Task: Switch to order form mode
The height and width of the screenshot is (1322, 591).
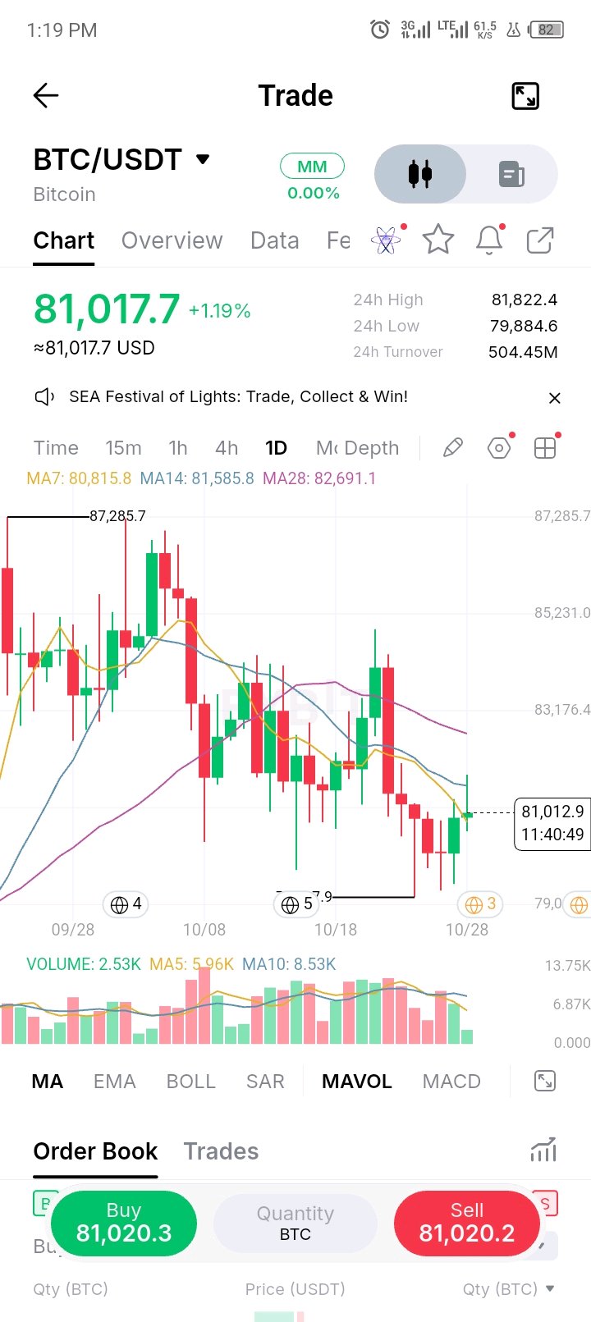Action: point(512,174)
